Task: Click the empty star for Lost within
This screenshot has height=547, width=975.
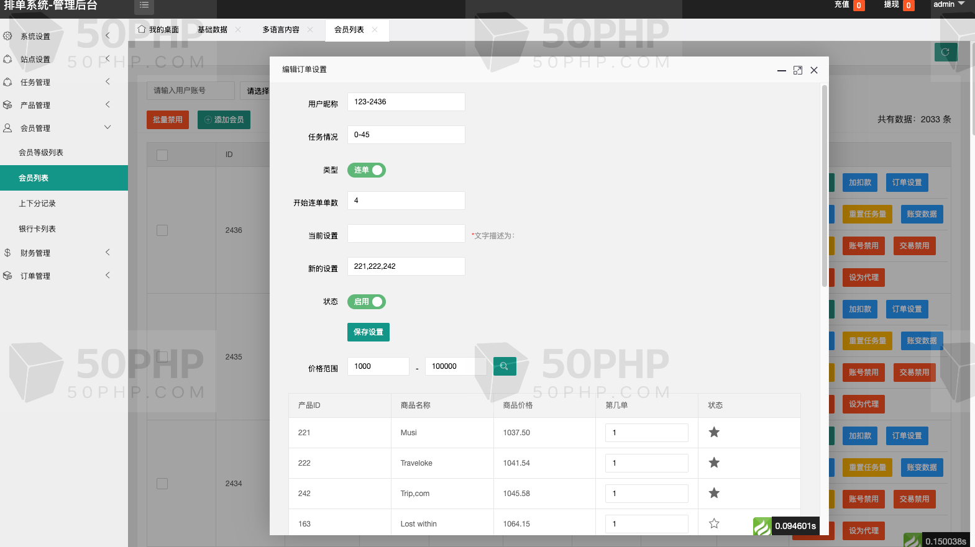Action: tap(714, 523)
